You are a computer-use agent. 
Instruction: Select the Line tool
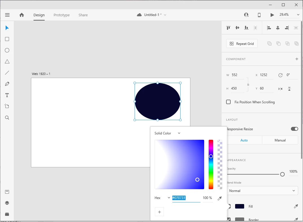(7, 73)
